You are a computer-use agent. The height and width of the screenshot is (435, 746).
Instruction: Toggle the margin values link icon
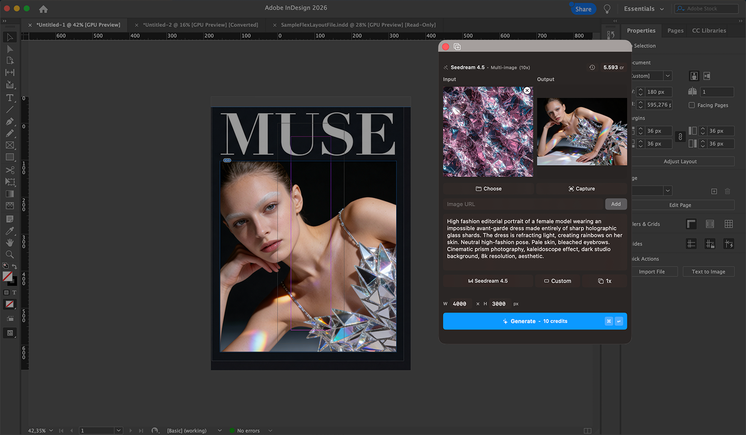(680, 137)
